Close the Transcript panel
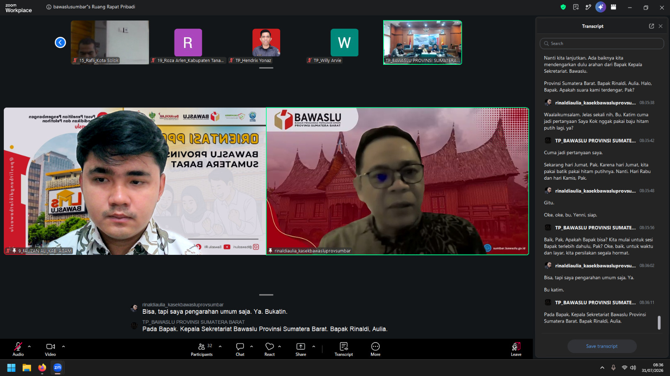This screenshot has width=670, height=376. click(661, 26)
